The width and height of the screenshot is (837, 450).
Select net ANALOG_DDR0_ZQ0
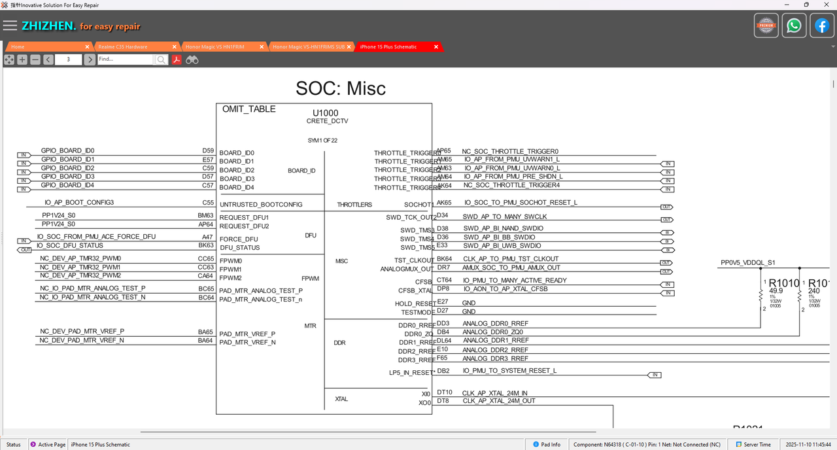click(x=493, y=332)
